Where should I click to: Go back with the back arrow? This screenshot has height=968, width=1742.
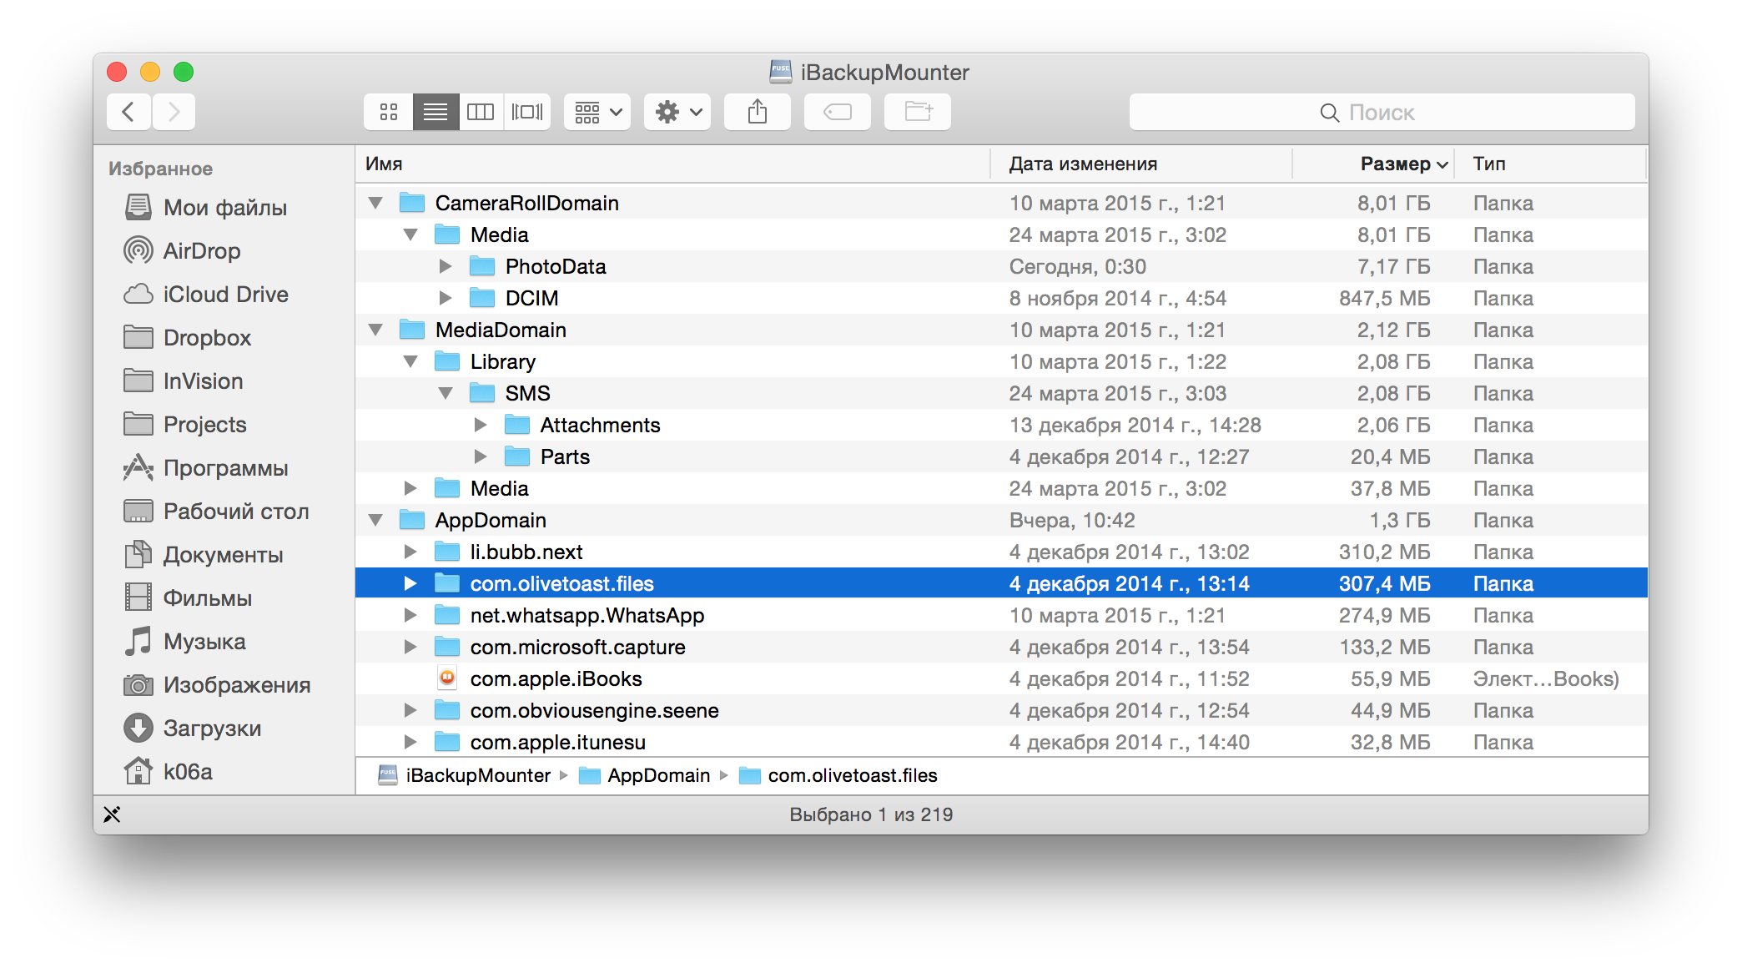(x=128, y=112)
